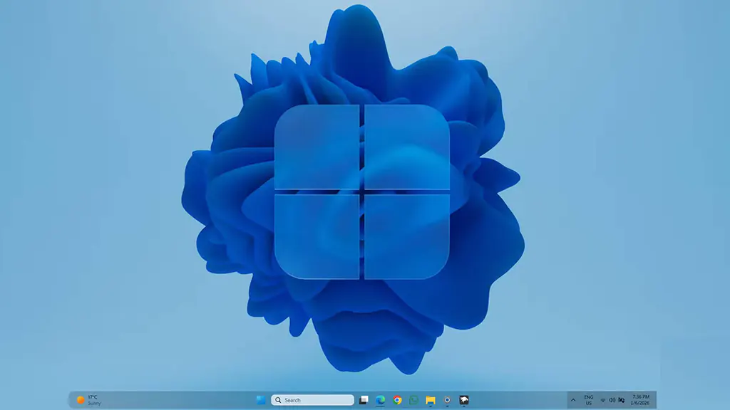Click the magnifier icon in the Search bar
Image resolution: width=730 pixels, height=410 pixels.
click(x=278, y=399)
